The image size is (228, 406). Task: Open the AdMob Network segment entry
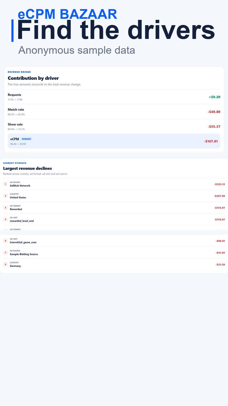114,184
